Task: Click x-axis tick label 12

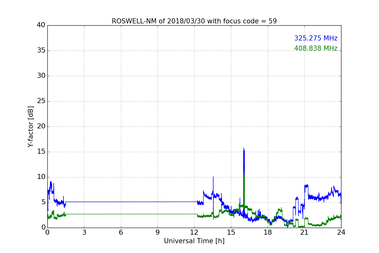Action: click(x=194, y=232)
